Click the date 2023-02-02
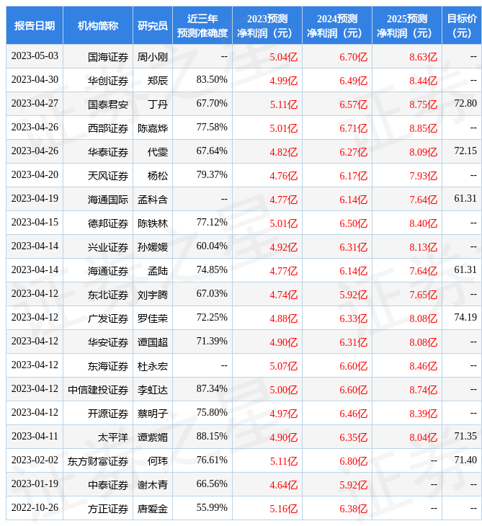This screenshot has width=482, height=526. (35, 460)
